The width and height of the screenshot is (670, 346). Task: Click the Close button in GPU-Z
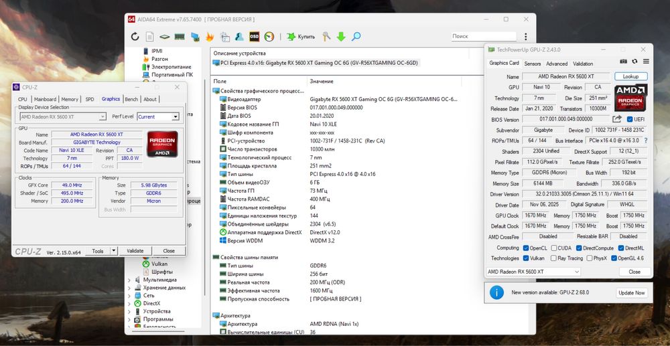(634, 271)
